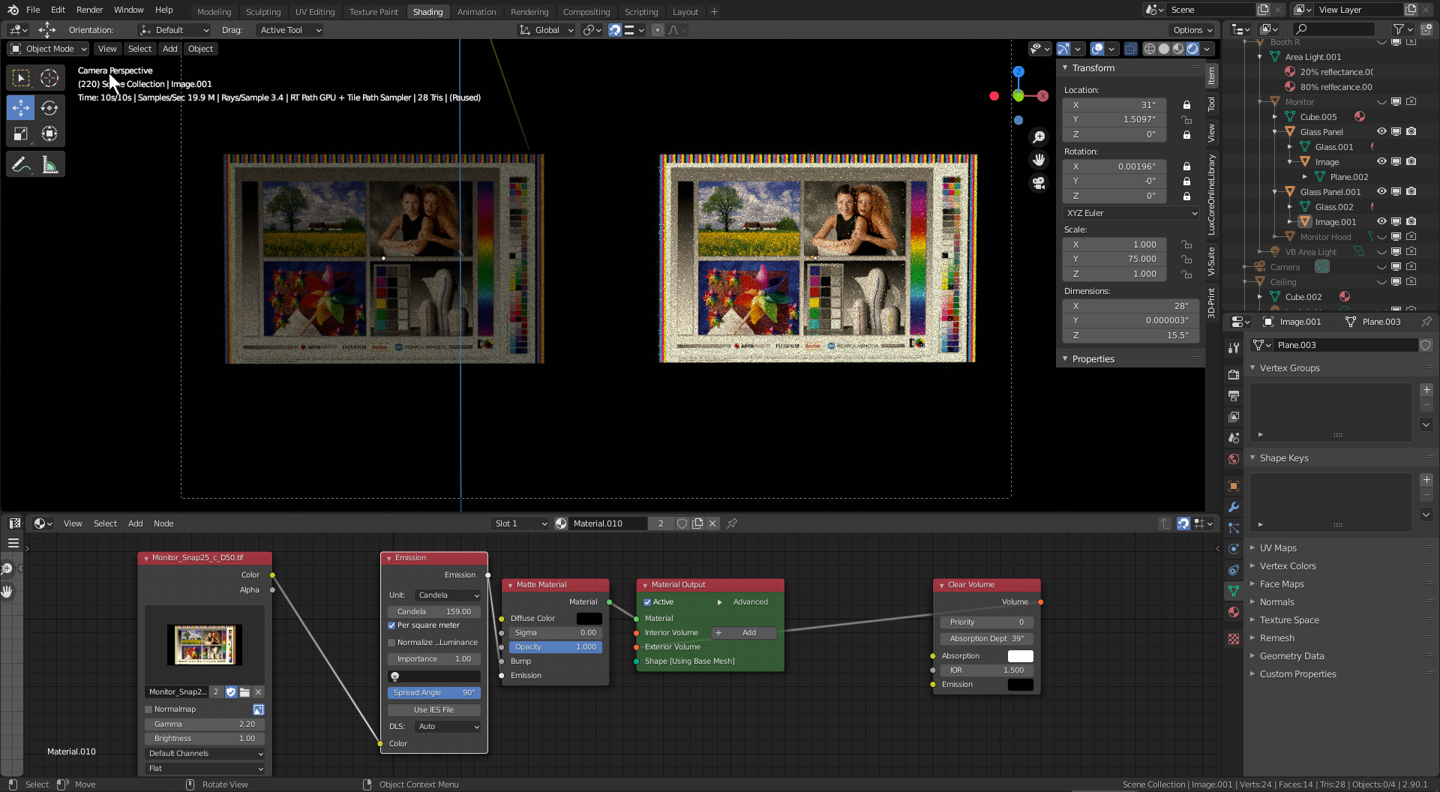Open the Object Mode dropdown
The height and width of the screenshot is (792, 1440).
[x=49, y=49]
